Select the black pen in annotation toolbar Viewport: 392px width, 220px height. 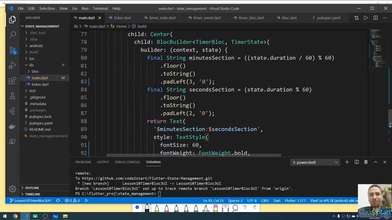(x=147, y=208)
